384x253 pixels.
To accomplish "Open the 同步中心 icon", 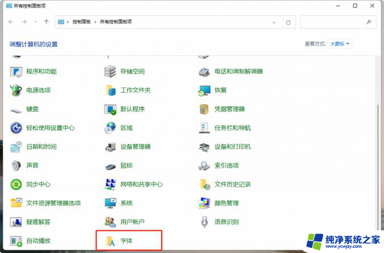I will click(16, 184).
